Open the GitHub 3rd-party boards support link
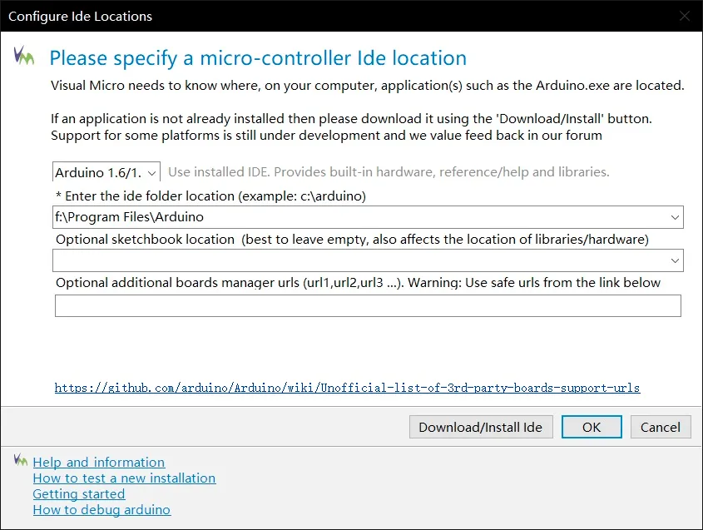The image size is (703, 530). coord(347,388)
